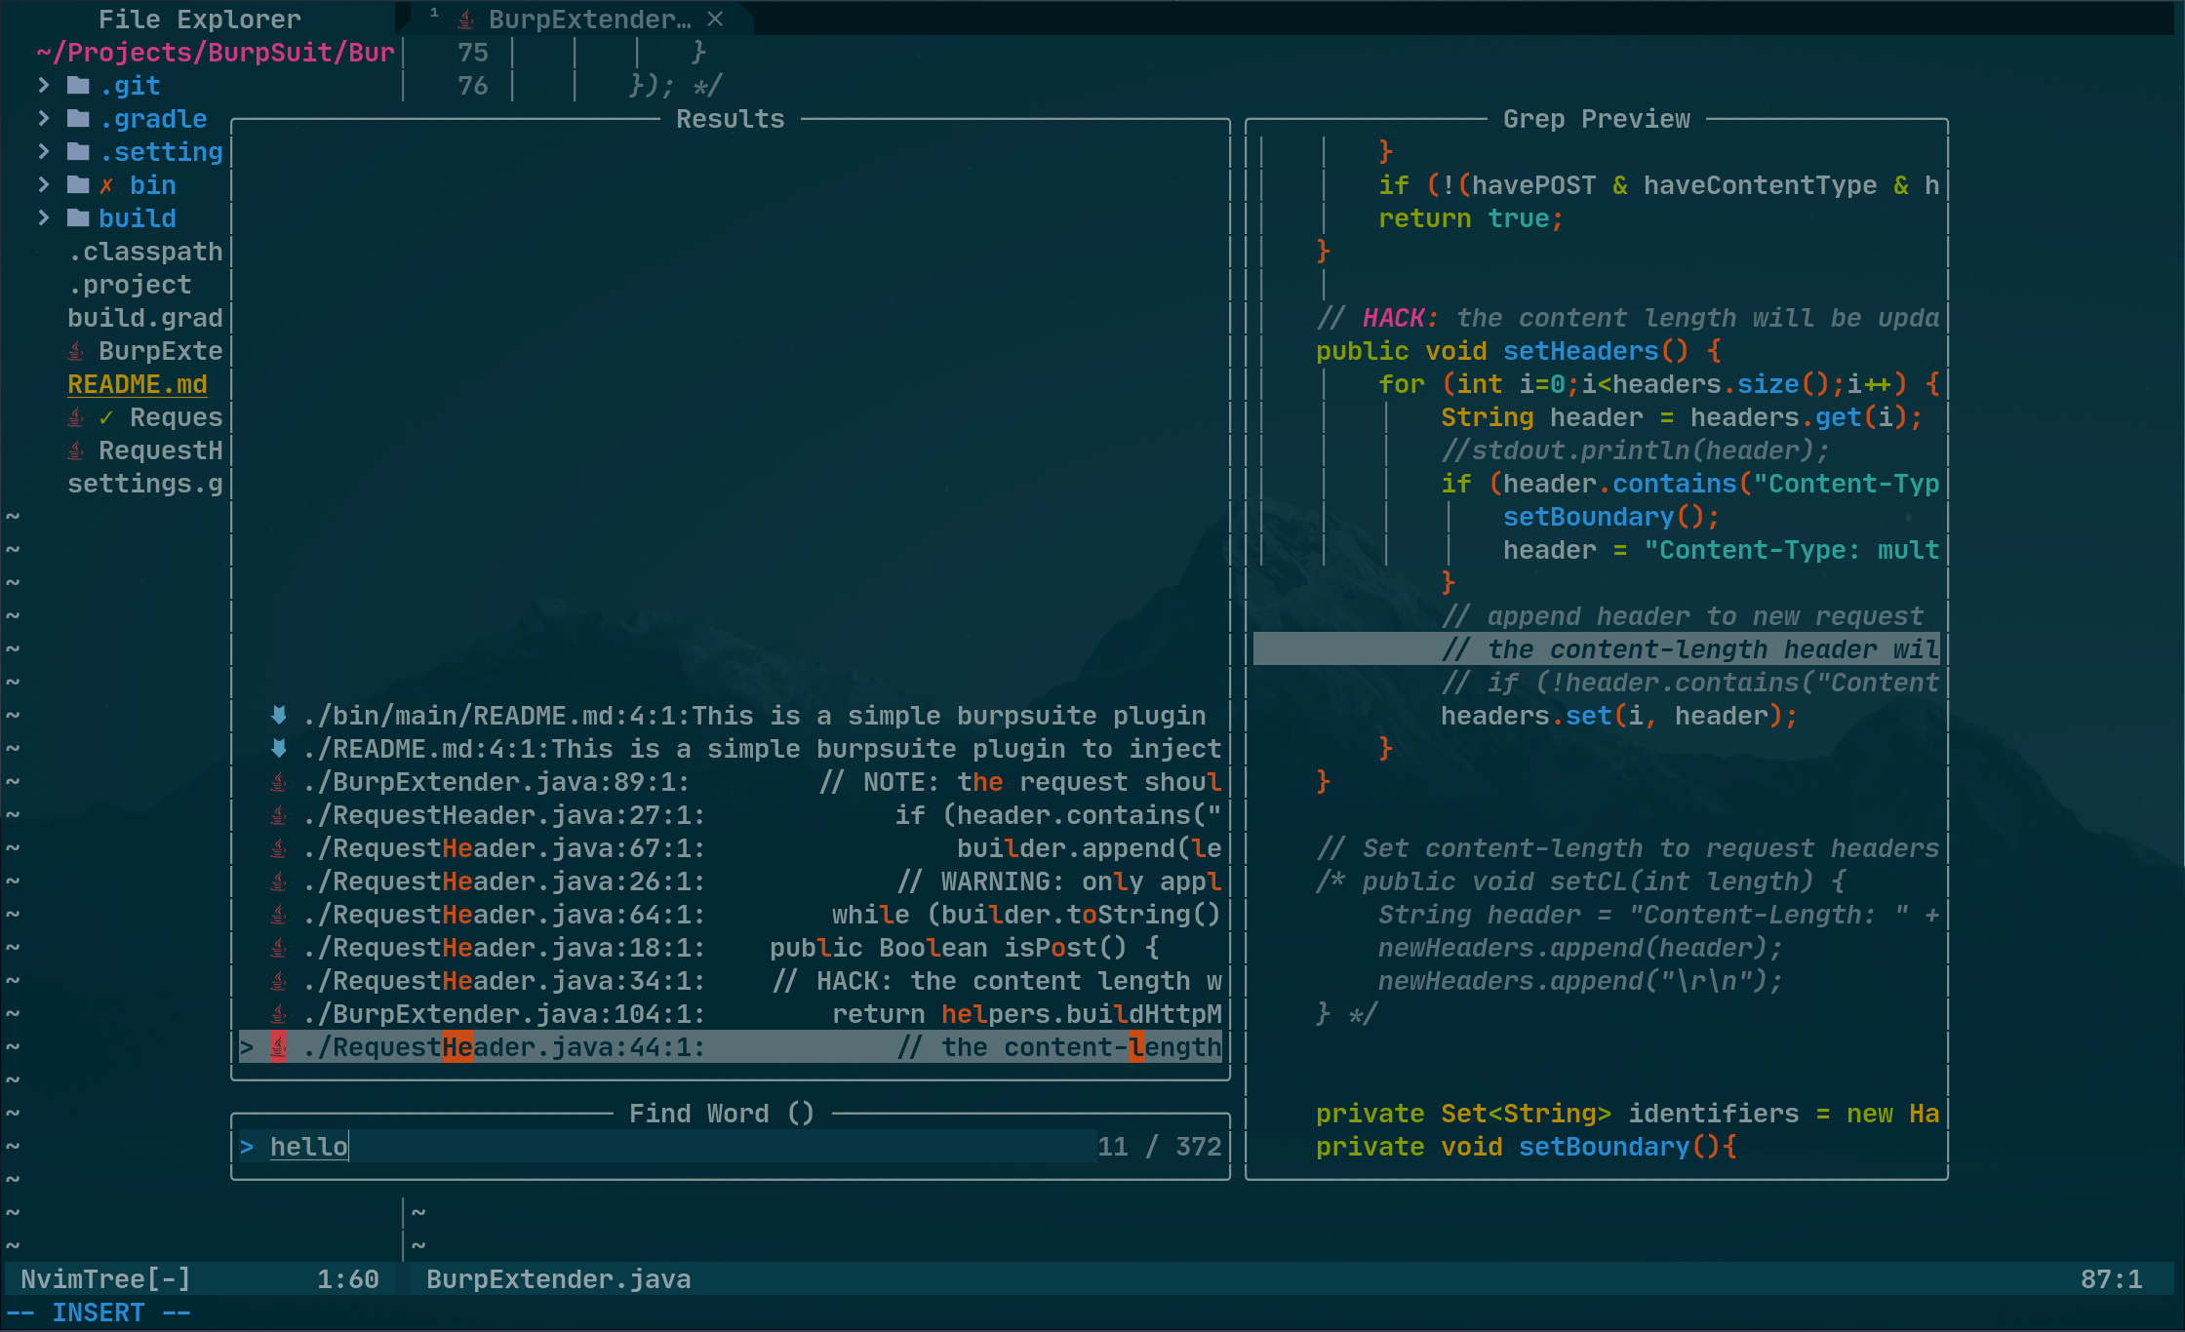2185x1332 pixels.
Task: Switch to BurpExtender tab
Action: click(589, 20)
